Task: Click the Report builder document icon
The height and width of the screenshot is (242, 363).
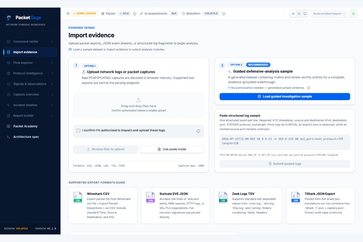Action: click(9, 115)
